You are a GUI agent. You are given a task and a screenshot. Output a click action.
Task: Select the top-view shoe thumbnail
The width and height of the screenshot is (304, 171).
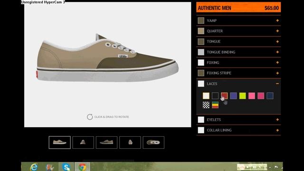[153, 142]
